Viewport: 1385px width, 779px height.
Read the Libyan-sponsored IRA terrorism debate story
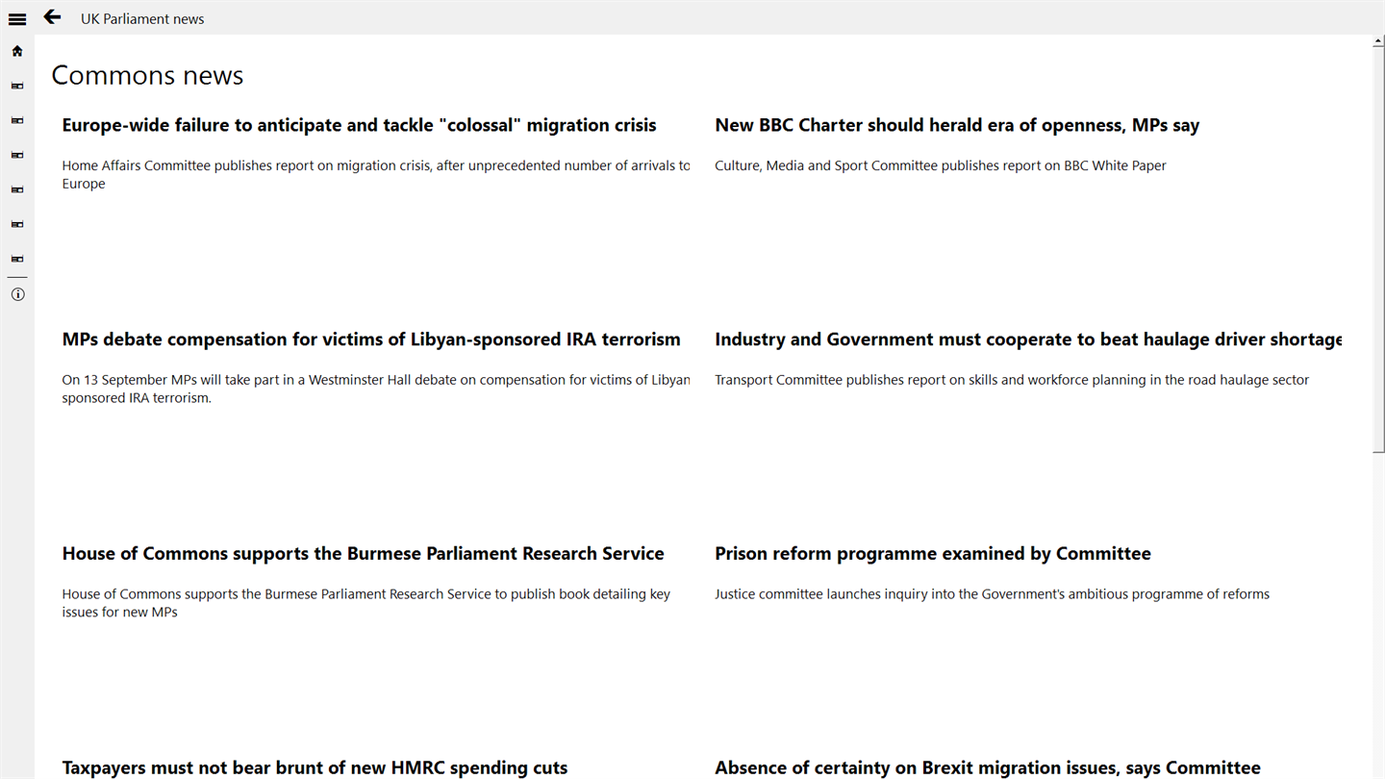[370, 339]
